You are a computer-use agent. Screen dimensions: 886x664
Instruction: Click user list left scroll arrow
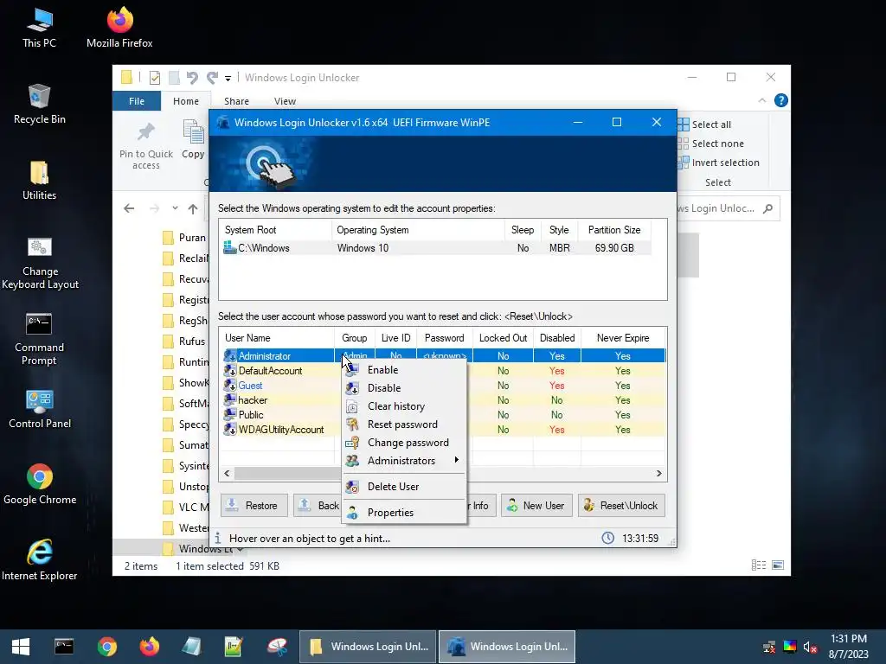point(228,473)
